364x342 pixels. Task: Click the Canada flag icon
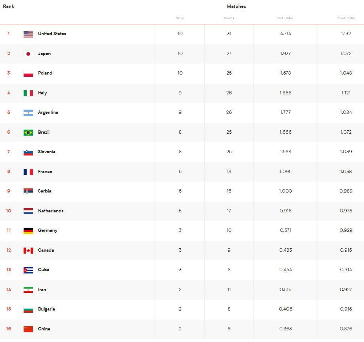[28, 251]
